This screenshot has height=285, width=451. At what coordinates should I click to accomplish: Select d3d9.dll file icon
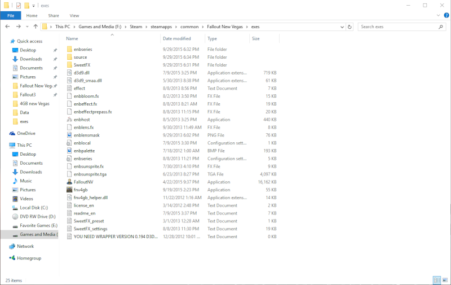click(69, 73)
